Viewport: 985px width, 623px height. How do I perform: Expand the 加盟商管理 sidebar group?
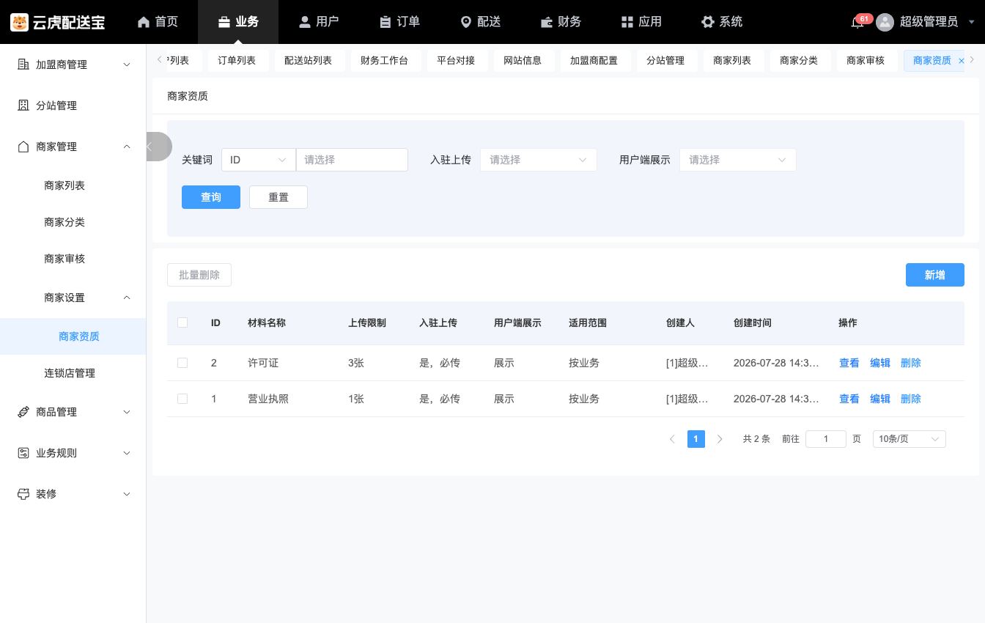click(73, 64)
